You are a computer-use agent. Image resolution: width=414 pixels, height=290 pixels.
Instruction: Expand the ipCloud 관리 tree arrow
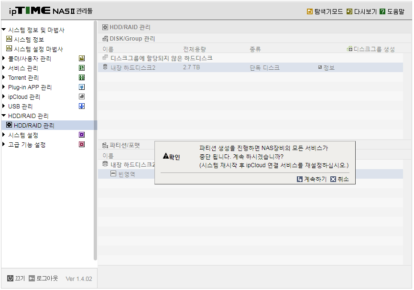[x=4, y=97]
